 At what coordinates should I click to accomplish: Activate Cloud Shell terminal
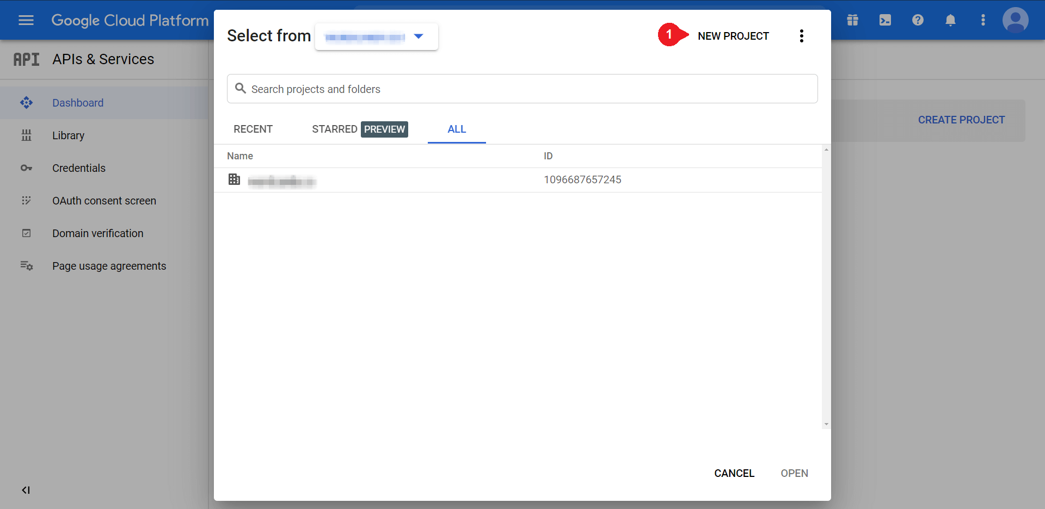pyautogui.click(x=885, y=20)
